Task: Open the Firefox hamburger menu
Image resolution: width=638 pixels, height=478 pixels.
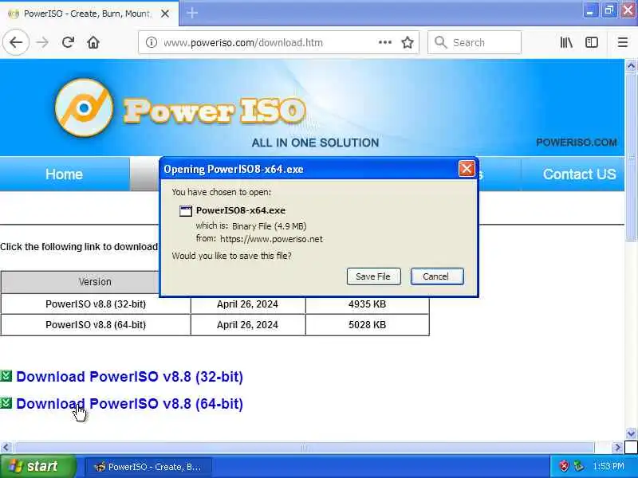Action: point(623,42)
